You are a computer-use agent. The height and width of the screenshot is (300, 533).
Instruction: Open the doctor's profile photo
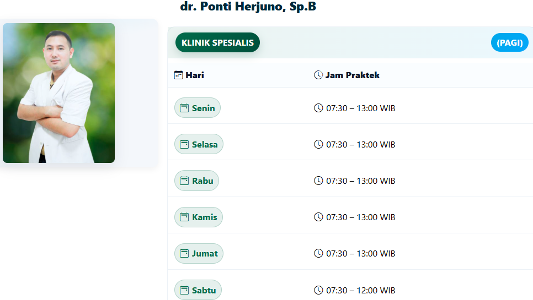(x=58, y=93)
